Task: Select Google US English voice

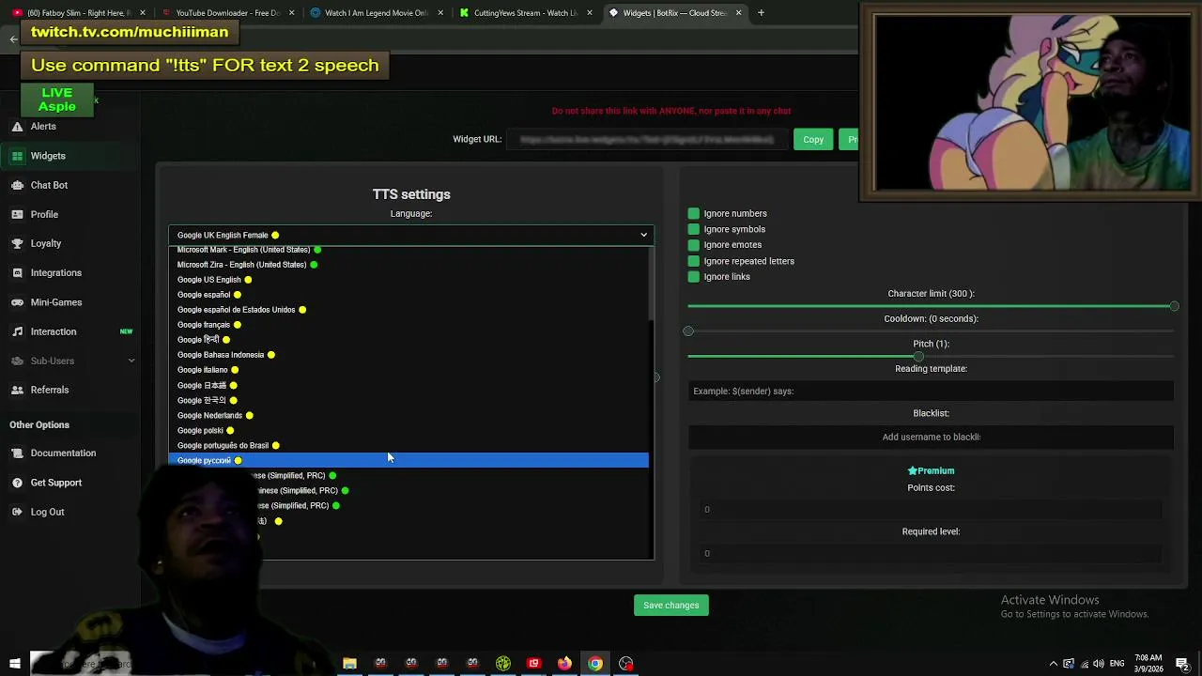Action: (x=408, y=280)
